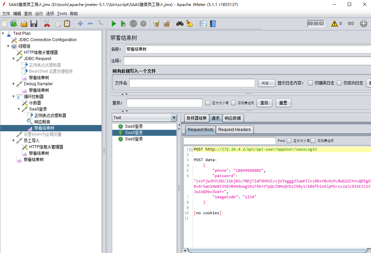The image size is (371, 253).
Task: Click the Search binoculars icon
Action: pos(180,24)
